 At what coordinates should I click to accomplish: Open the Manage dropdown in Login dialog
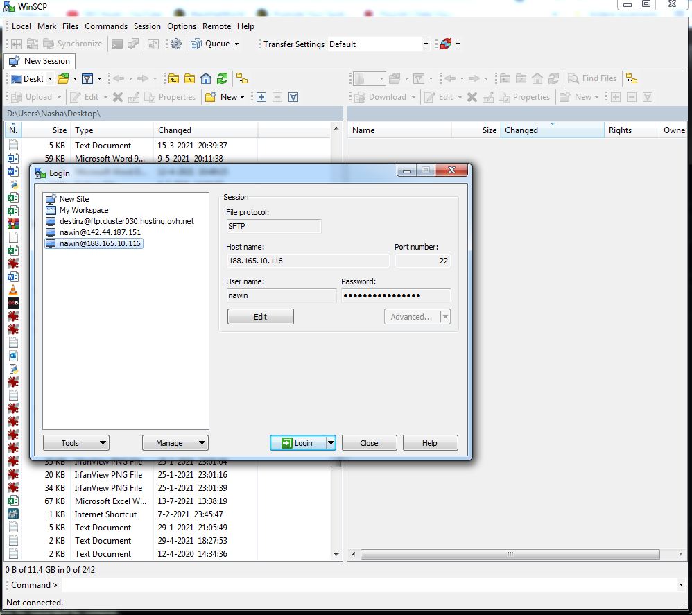pyautogui.click(x=175, y=442)
